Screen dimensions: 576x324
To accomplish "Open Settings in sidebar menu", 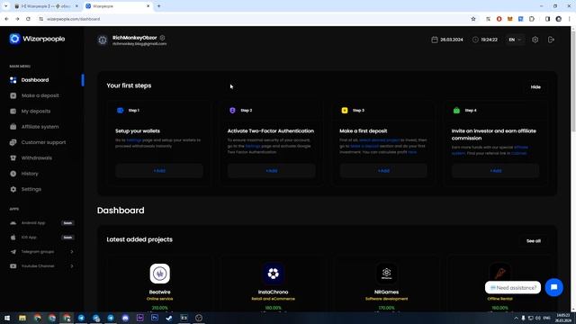I will (x=31, y=189).
